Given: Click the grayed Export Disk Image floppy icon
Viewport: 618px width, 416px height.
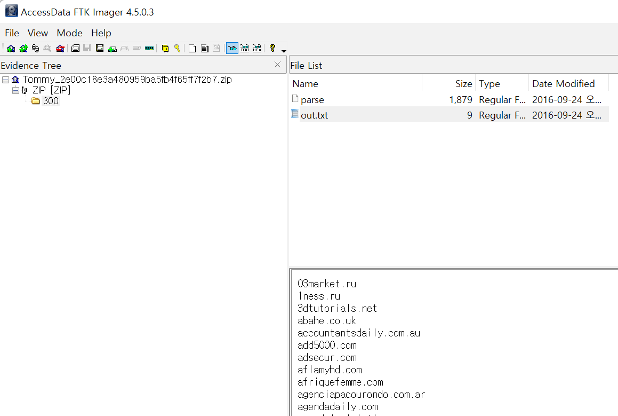Looking at the screenshot, I should [87, 48].
